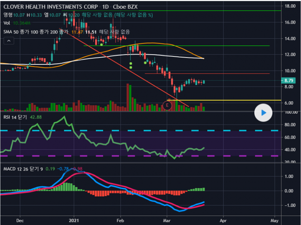Click the RSI 14 indicator label
This screenshot has height=225, width=301.
click(15, 117)
